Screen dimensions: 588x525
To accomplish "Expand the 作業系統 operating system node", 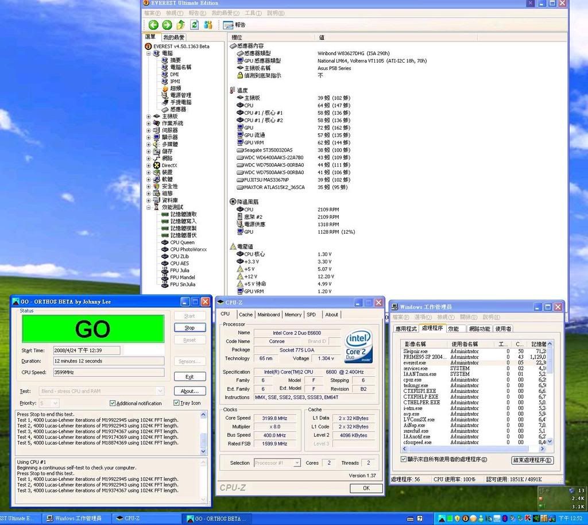I will (149, 123).
